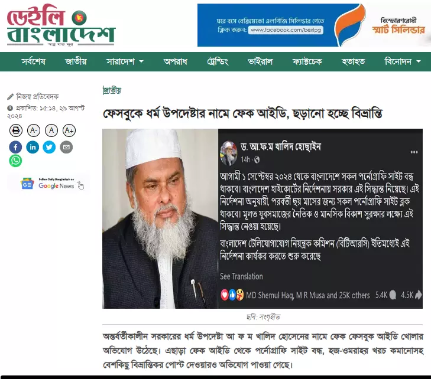Open the সর্বশেষ menu item

tap(33, 61)
